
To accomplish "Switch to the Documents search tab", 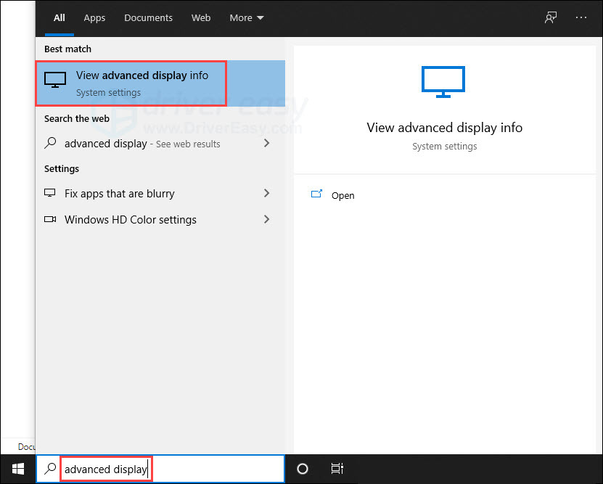I will point(148,17).
